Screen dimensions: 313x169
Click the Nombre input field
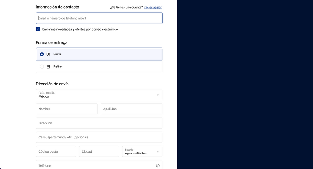(x=67, y=109)
